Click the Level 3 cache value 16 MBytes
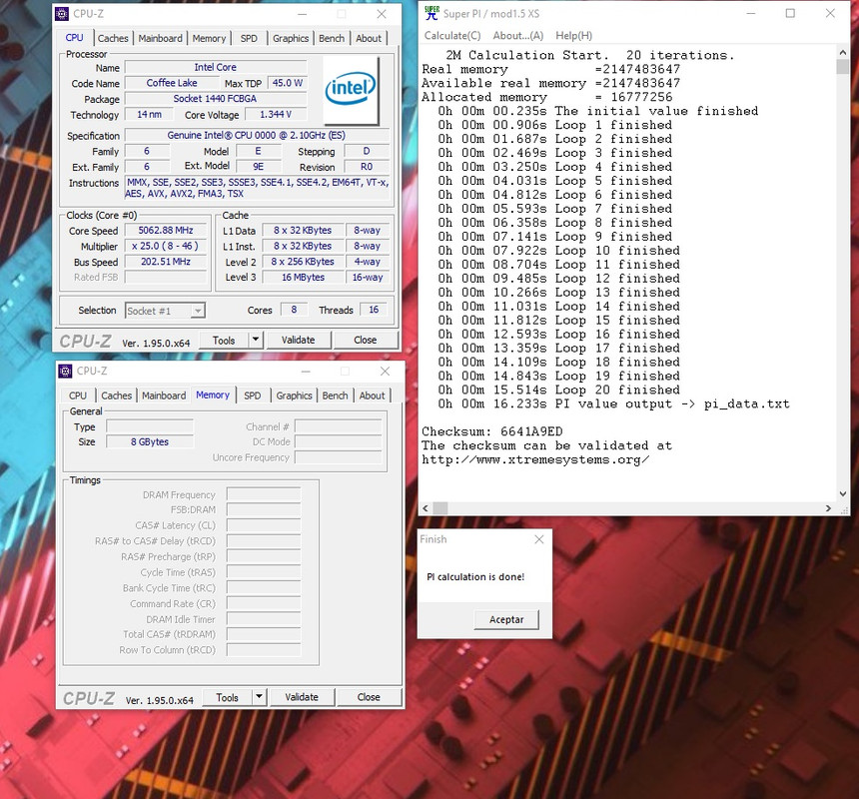The height and width of the screenshot is (799, 859). pos(303,278)
